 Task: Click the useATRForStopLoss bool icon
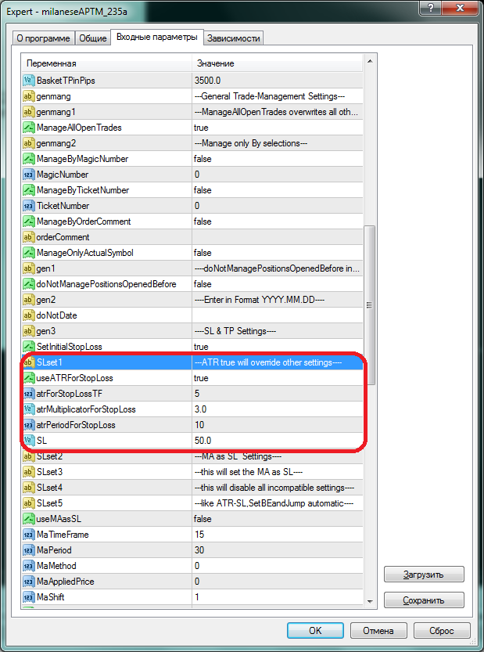[29, 378]
